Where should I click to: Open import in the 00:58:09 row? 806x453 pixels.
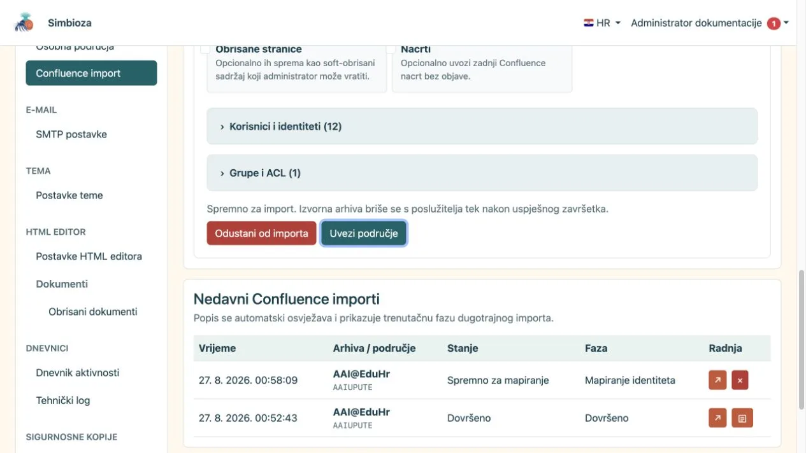[x=717, y=380]
